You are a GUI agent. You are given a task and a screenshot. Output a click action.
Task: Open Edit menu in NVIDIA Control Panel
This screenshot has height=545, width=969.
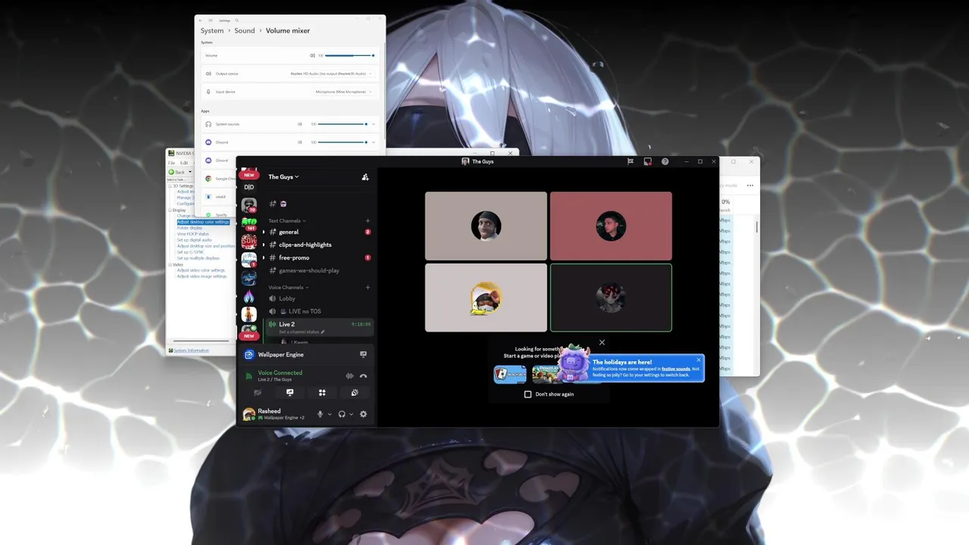[x=184, y=163]
